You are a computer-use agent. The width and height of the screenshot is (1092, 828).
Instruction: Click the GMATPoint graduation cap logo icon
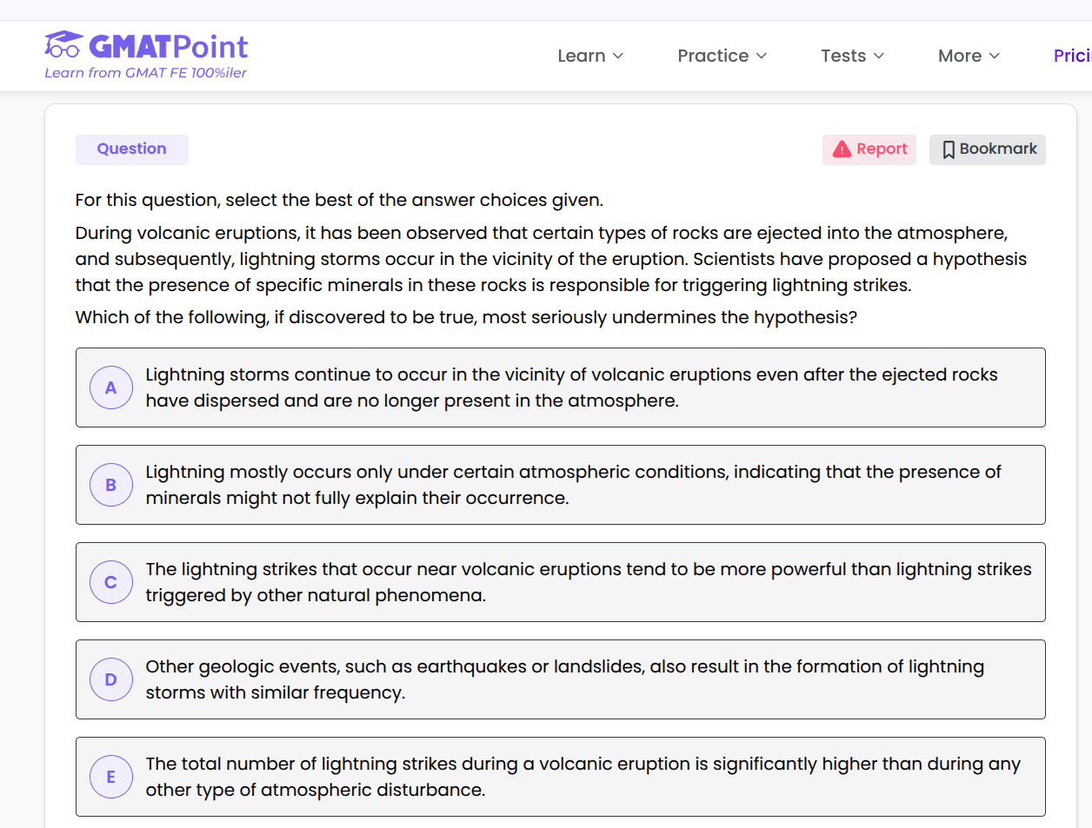63,44
